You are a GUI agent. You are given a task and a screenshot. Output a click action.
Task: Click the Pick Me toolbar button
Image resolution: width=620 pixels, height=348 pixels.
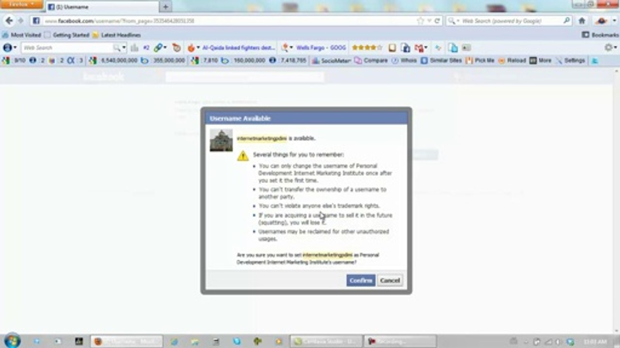tap(480, 60)
